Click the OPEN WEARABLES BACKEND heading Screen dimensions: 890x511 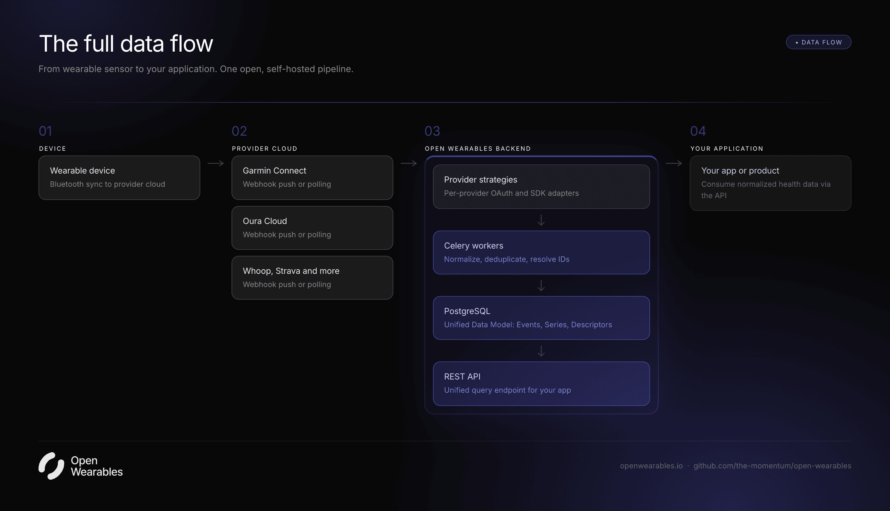(x=478, y=148)
